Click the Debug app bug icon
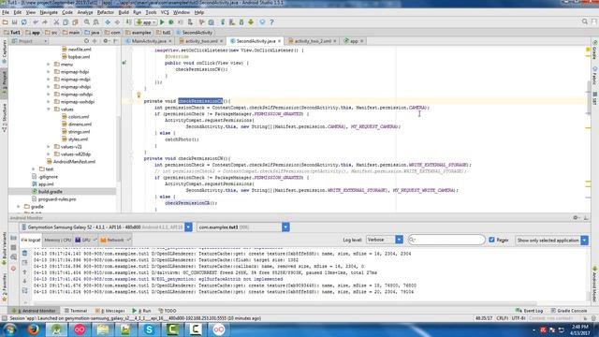 (x=171, y=22)
